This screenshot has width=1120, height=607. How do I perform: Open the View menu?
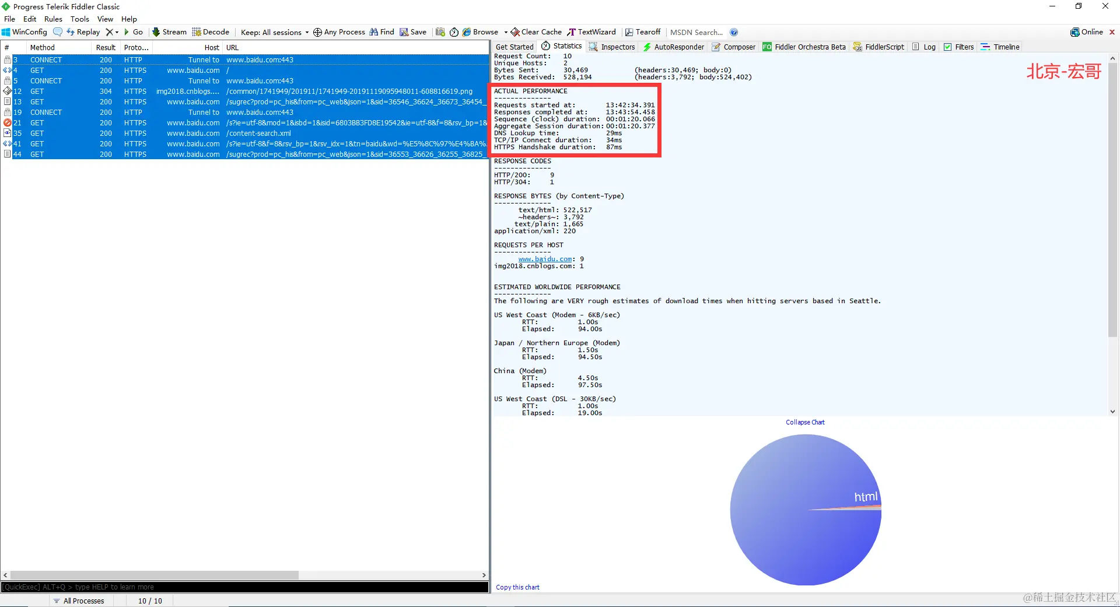coord(105,19)
